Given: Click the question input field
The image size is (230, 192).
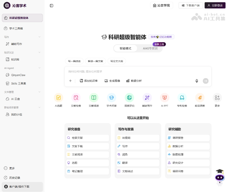Looking at the screenshot, I should [x=138, y=71].
